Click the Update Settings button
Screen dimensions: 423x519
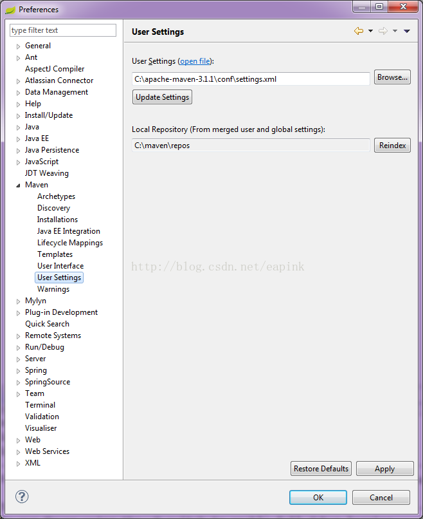coord(162,97)
